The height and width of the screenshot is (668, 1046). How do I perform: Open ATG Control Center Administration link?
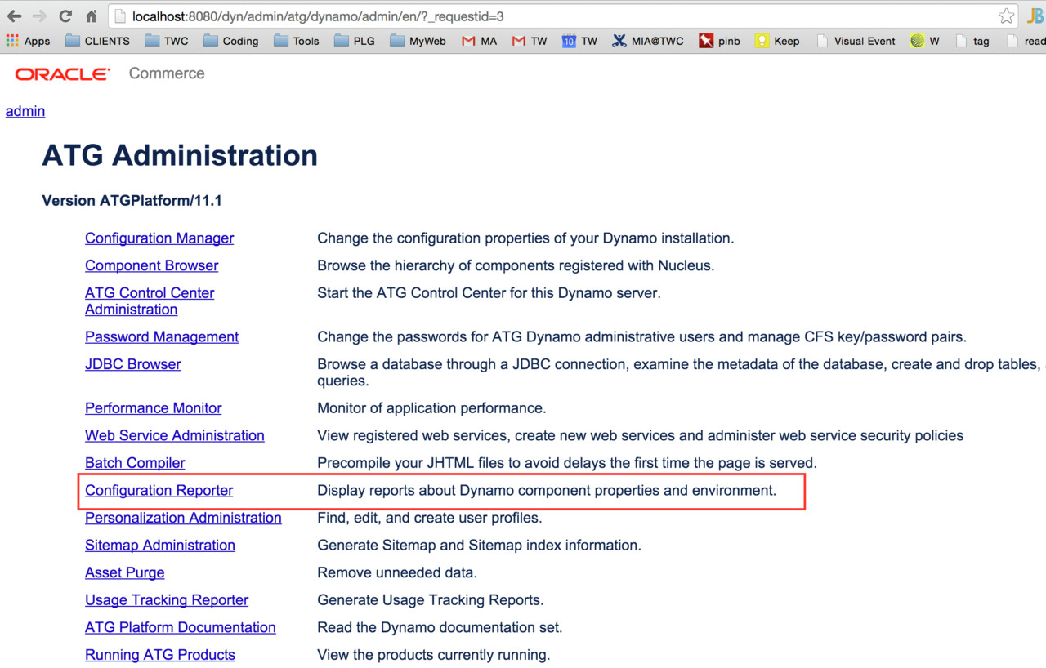[x=150, y=301]
